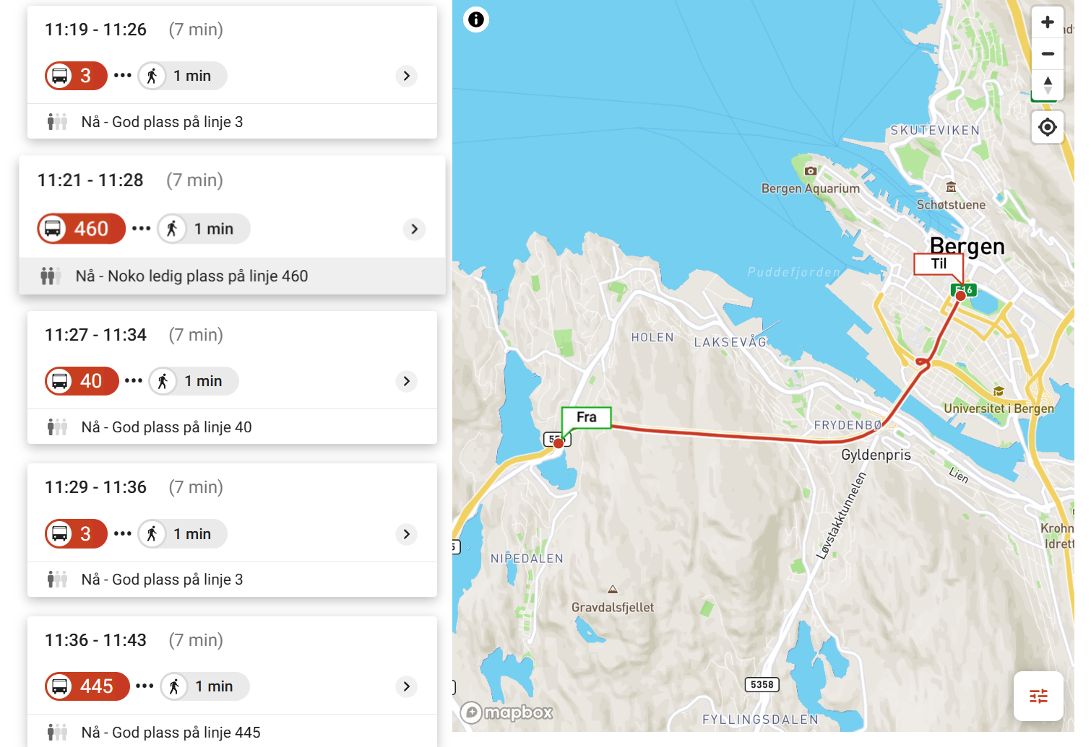The height and width of the screenshot is (747, 1091).
Task: Click the line 445 bus badge
Action: pyautogui.click(x=87, y=686)
